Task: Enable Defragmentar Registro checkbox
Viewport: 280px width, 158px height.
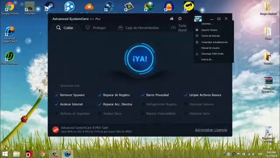Action: pos(143,104)
